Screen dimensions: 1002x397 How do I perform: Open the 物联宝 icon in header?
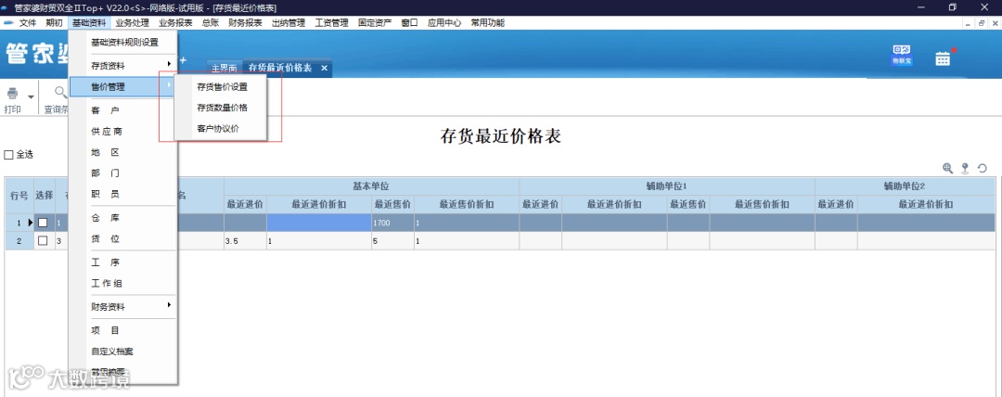pyautogui.click(x=902, y=56)
